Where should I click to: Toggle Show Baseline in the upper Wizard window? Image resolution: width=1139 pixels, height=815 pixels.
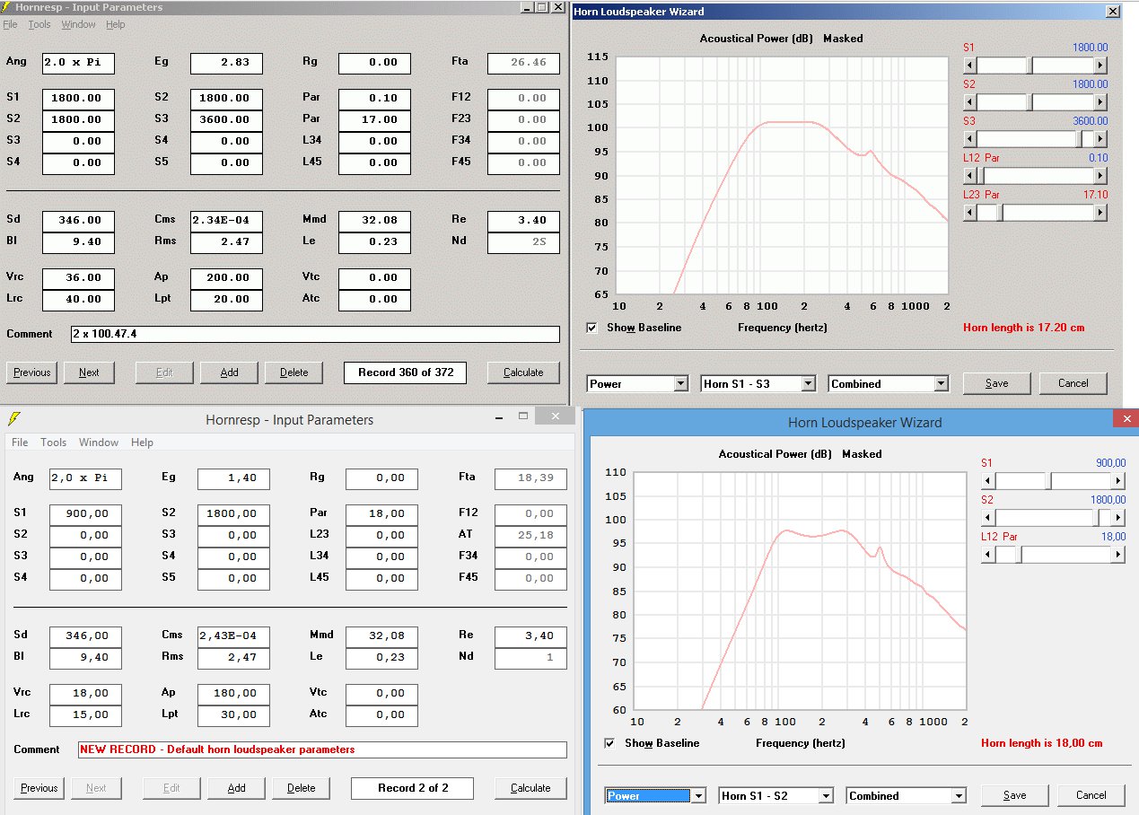tap(591, 328)
